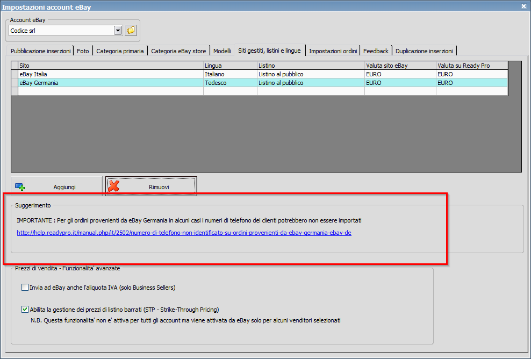Click the Aggiungi button
Image resolution: width=531 pixels, height=359 pixels.
coord(56,186)
